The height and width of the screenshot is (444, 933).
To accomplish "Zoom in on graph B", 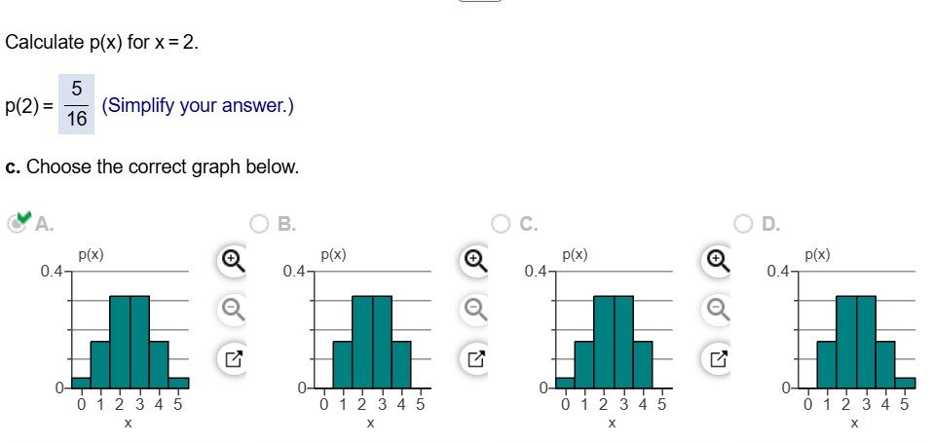I will click(474, 260).
